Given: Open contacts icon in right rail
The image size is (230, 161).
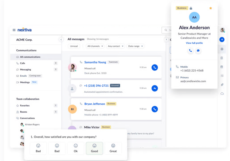Looking at the screenshot, I should (222, 49).
